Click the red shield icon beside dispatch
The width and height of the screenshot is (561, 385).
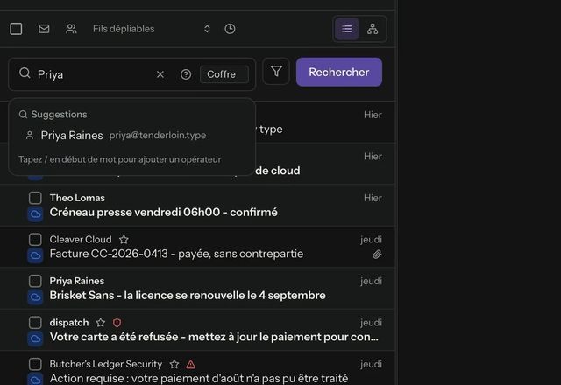(x=117, y=323)
